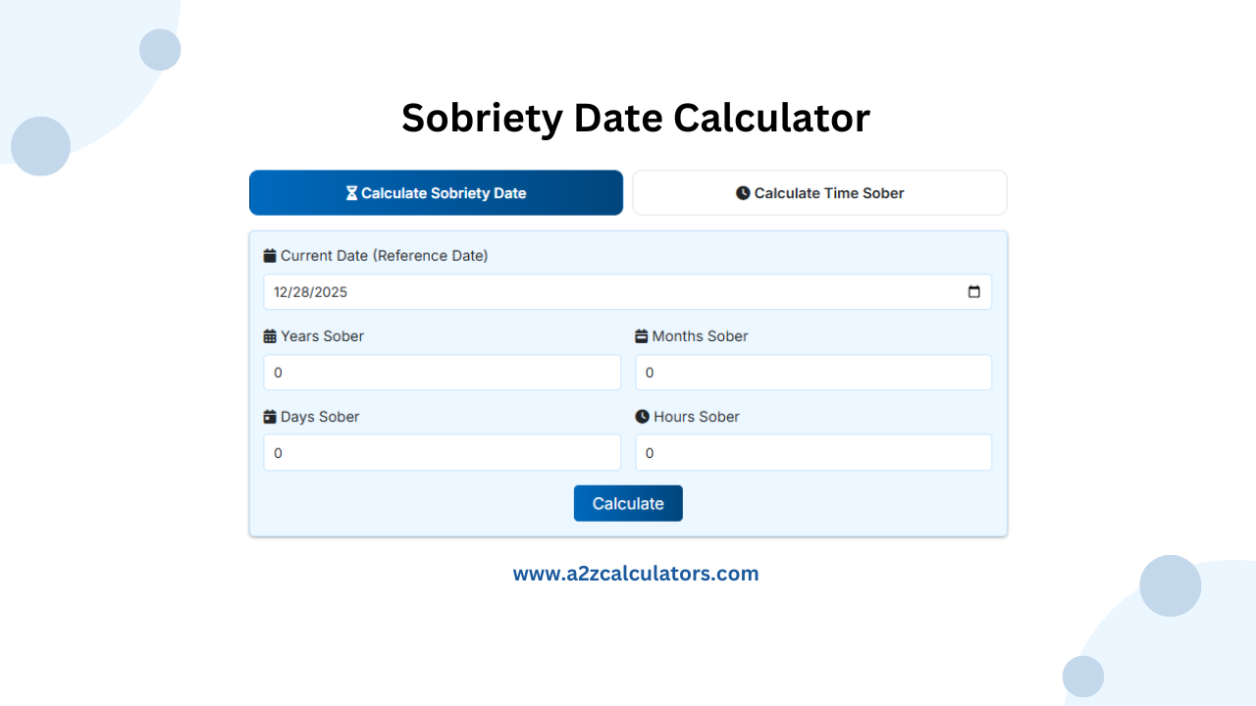
Task: Click inside the Years Sober input field
Action: pos(442,372)
